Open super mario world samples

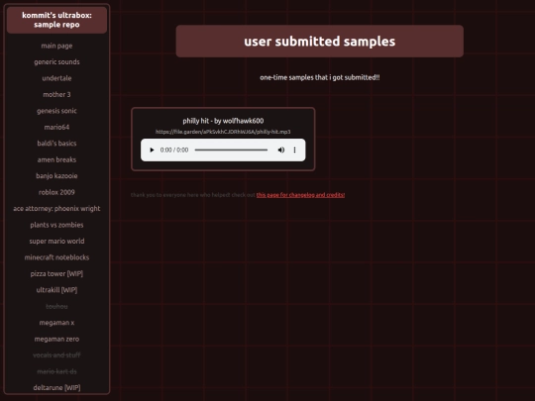click(x=56, y=241)
